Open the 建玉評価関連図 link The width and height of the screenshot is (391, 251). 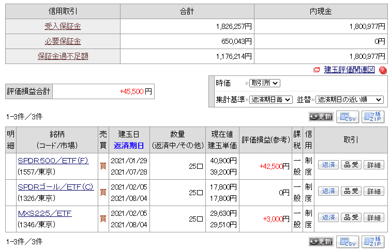click(x=349, y=70)
